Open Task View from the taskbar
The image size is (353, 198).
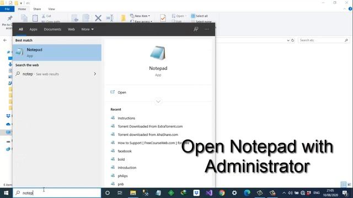[x=120, y=193]
